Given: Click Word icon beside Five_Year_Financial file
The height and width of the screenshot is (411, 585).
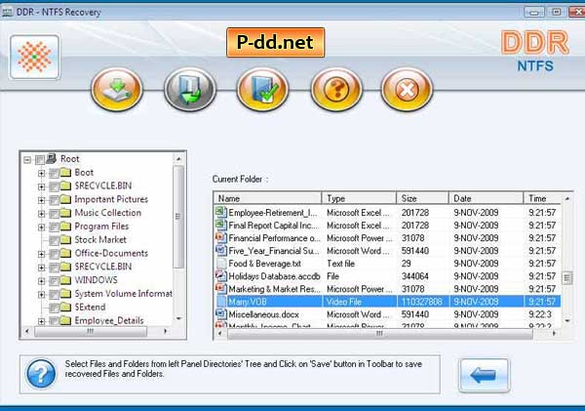Looking at the screenshot, I should coord(221,250).
